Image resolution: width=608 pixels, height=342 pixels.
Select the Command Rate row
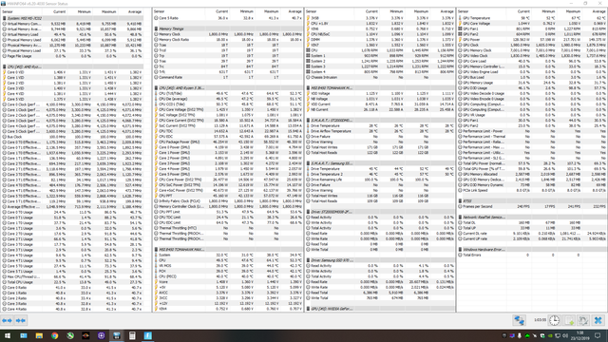tap(228, 77)
